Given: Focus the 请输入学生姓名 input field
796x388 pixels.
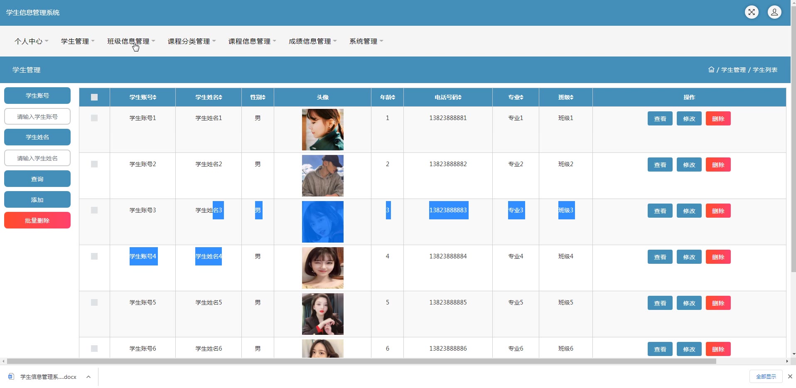Looking at the screenshot, I should (x=37, y=158).
